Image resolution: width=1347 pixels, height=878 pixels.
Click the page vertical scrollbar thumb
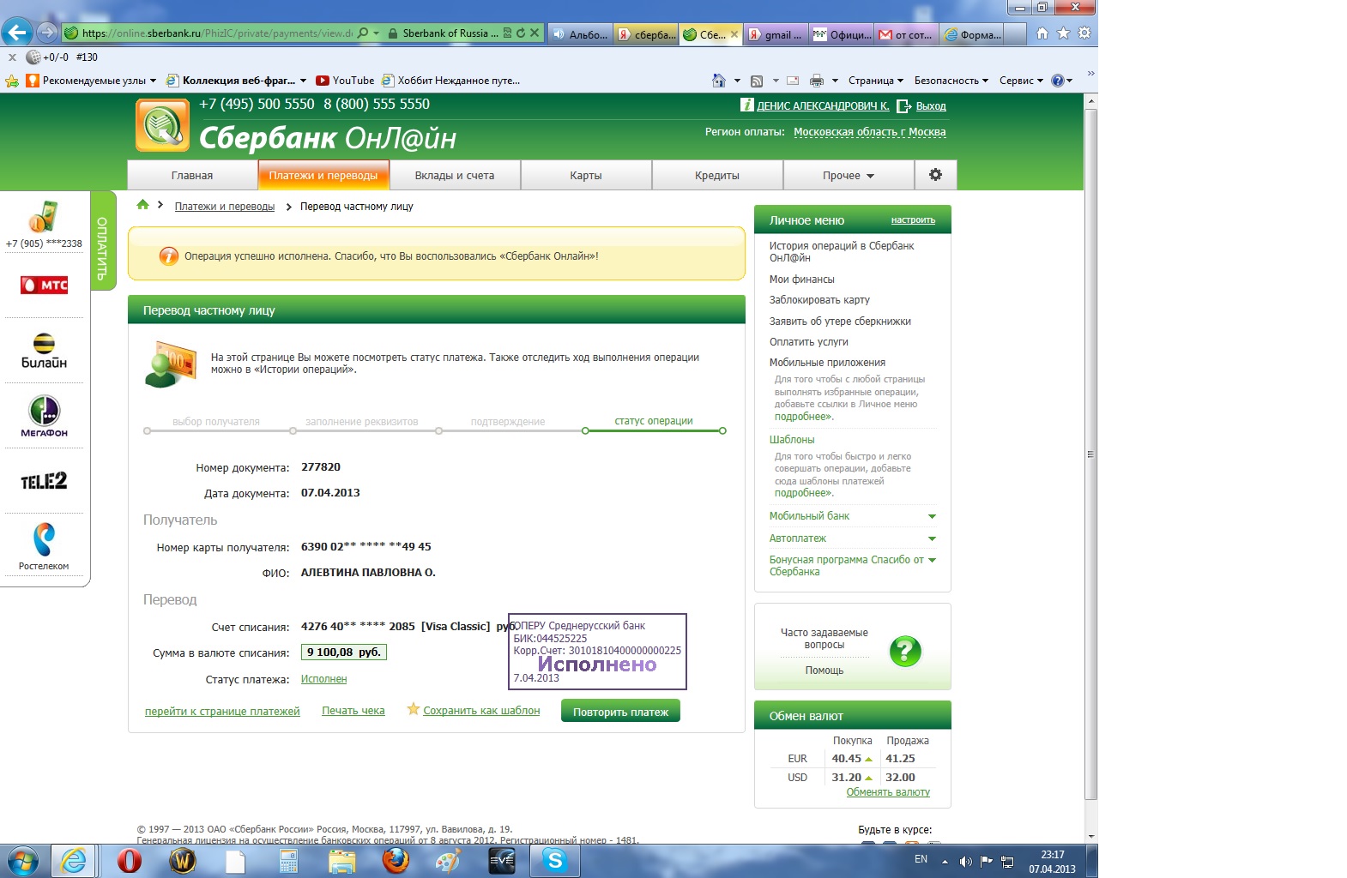1090,454
